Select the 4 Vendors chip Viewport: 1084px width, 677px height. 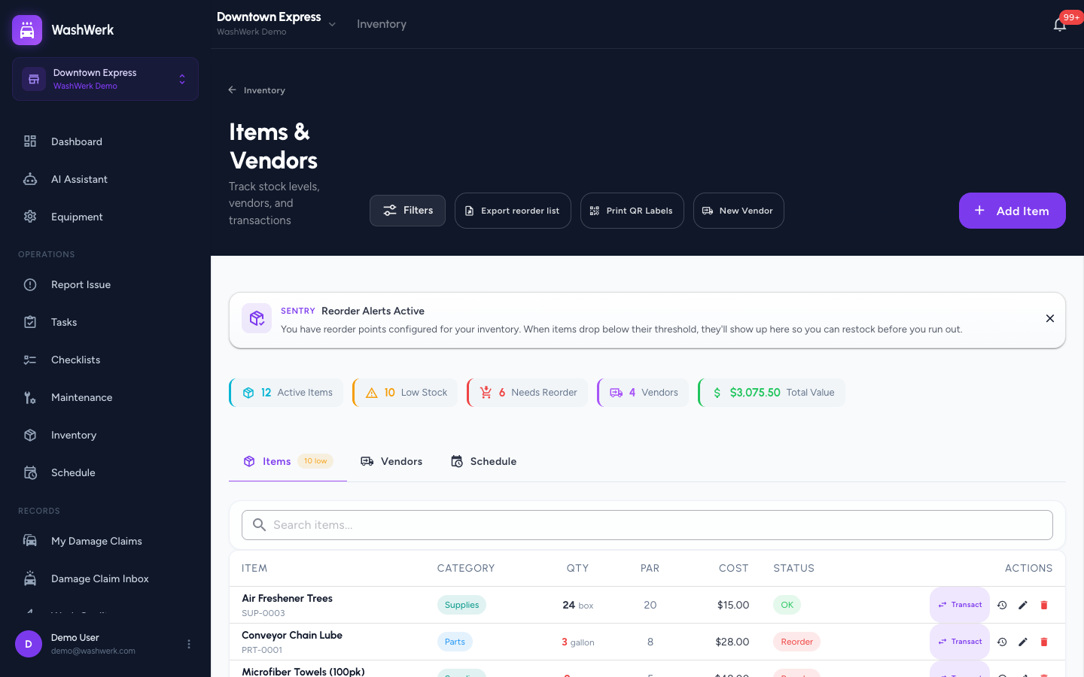pos(643,393)
